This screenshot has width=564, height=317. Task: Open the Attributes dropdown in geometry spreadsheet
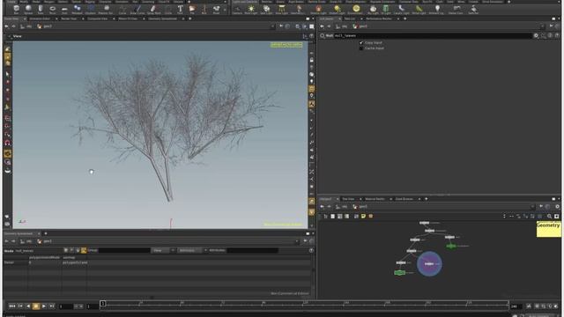192,250
